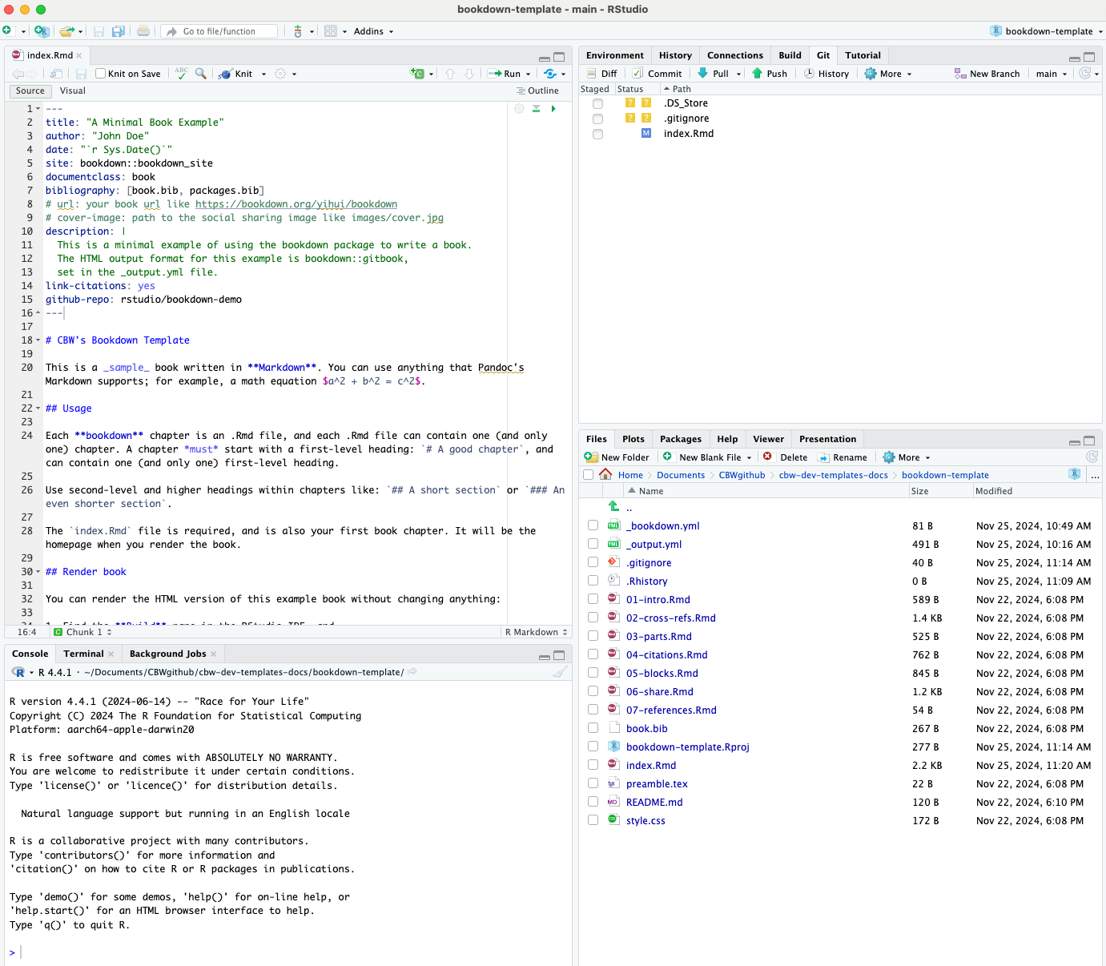This screenshot has height=966, width=1106.
Task: Create a new project via the project icon
Action: 42,30
